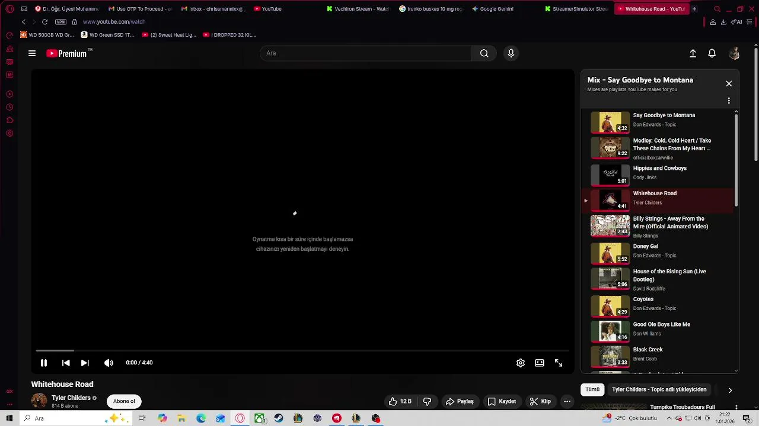Open video player settings gear
This screenshot has height=426, width=759.
[x=521, y=363]
